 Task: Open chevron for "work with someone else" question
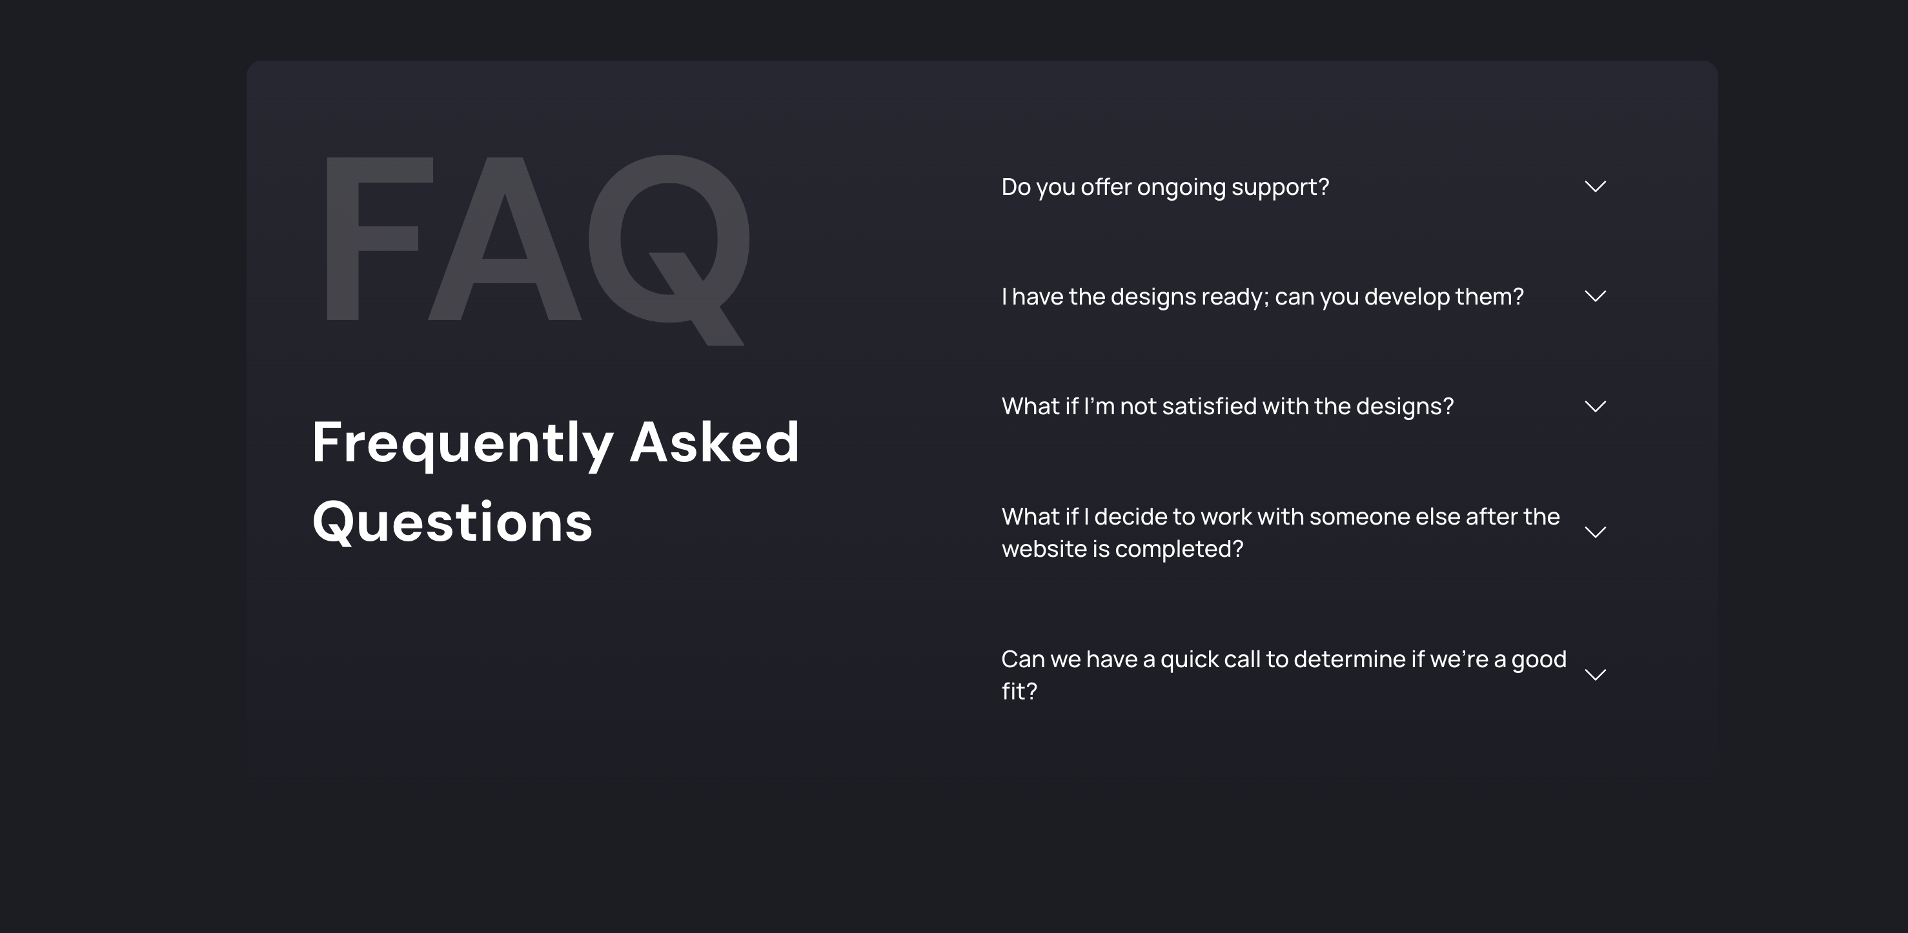coord(1595,532)
